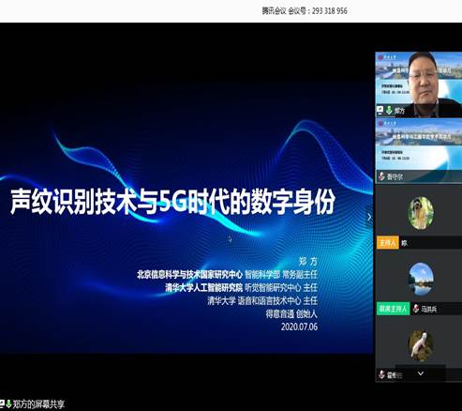The image size is (462, 411).
Task: Click the participant name 马洪兵
Action: (x=429, y=310)
